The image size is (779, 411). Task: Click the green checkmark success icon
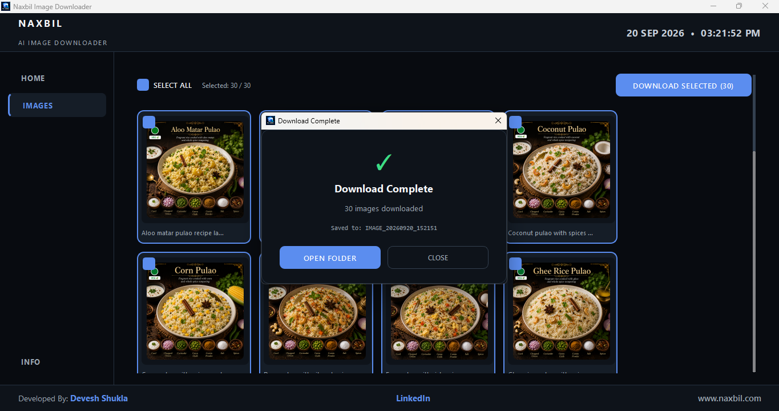pyautogui.click(x=384, y=163)
